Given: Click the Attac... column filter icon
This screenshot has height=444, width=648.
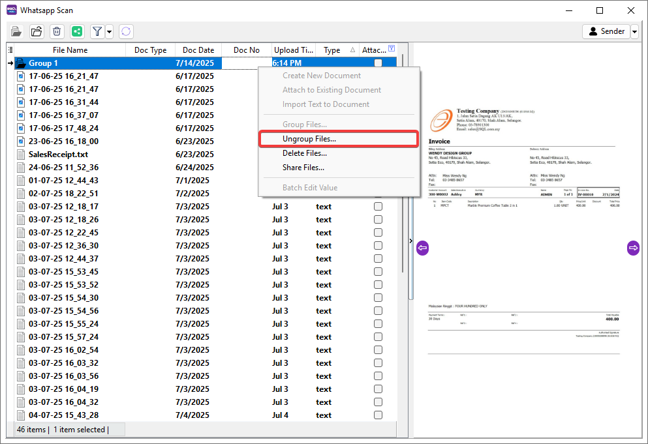Looking at the screenshot, I should click(392, 48).
